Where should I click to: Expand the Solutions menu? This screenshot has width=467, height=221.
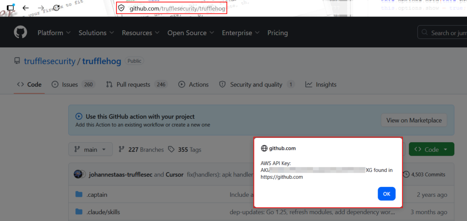pyautogui.click(x=96, y=33)
